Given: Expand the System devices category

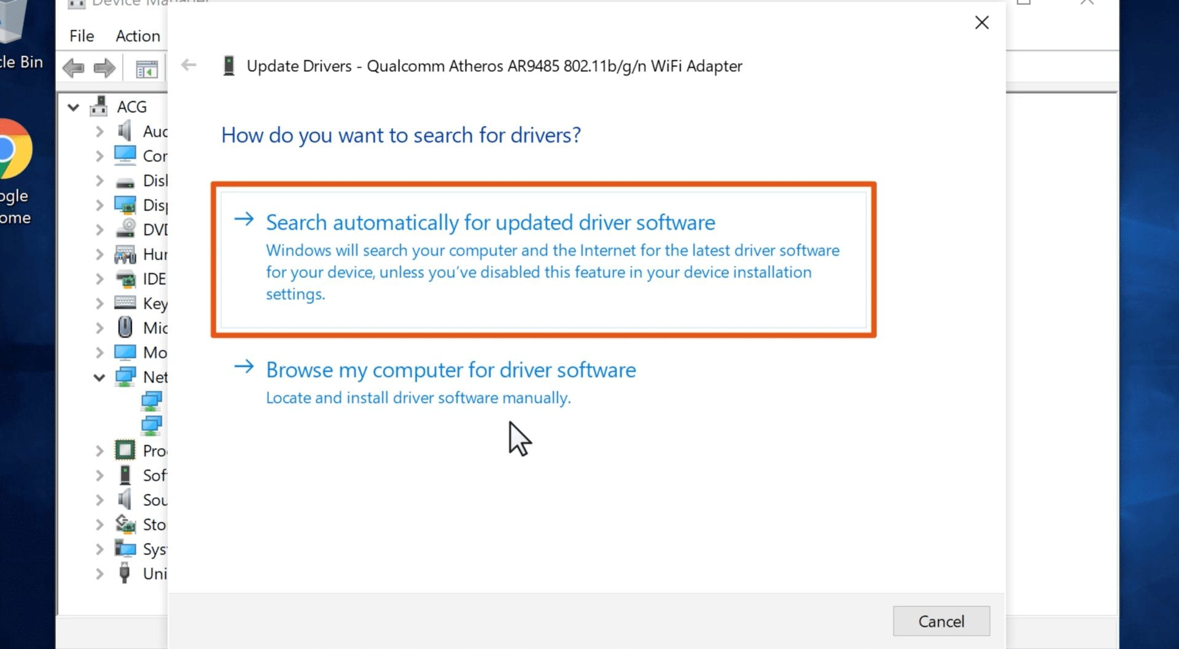Looking at the screenshot, I should point(99,549).
